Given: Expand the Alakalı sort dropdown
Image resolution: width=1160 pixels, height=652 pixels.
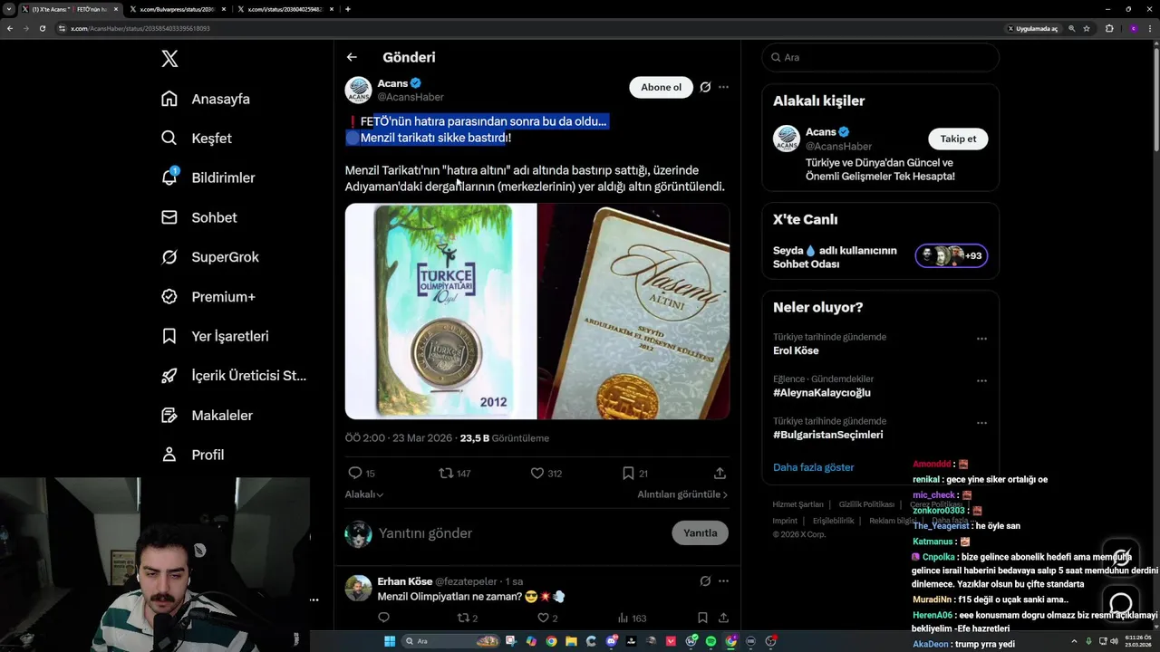Looking at the screenshot, I should pos(364,494).
